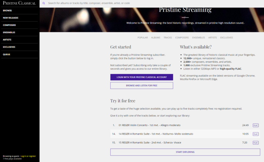The image size is (264, 162).
Task: Click FLAC badge on Notturno track
Action: click(x=255, y=134)
